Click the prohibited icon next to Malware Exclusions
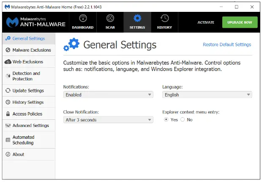This screenshot has height=182, width=262. tap(8, 50)
